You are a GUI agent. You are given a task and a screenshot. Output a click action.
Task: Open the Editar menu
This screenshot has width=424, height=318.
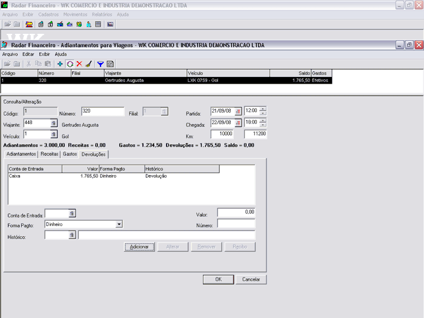click(x=28, y=54)
